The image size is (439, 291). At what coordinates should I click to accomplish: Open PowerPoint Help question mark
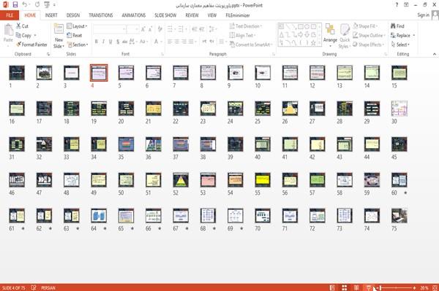[397, 5]
